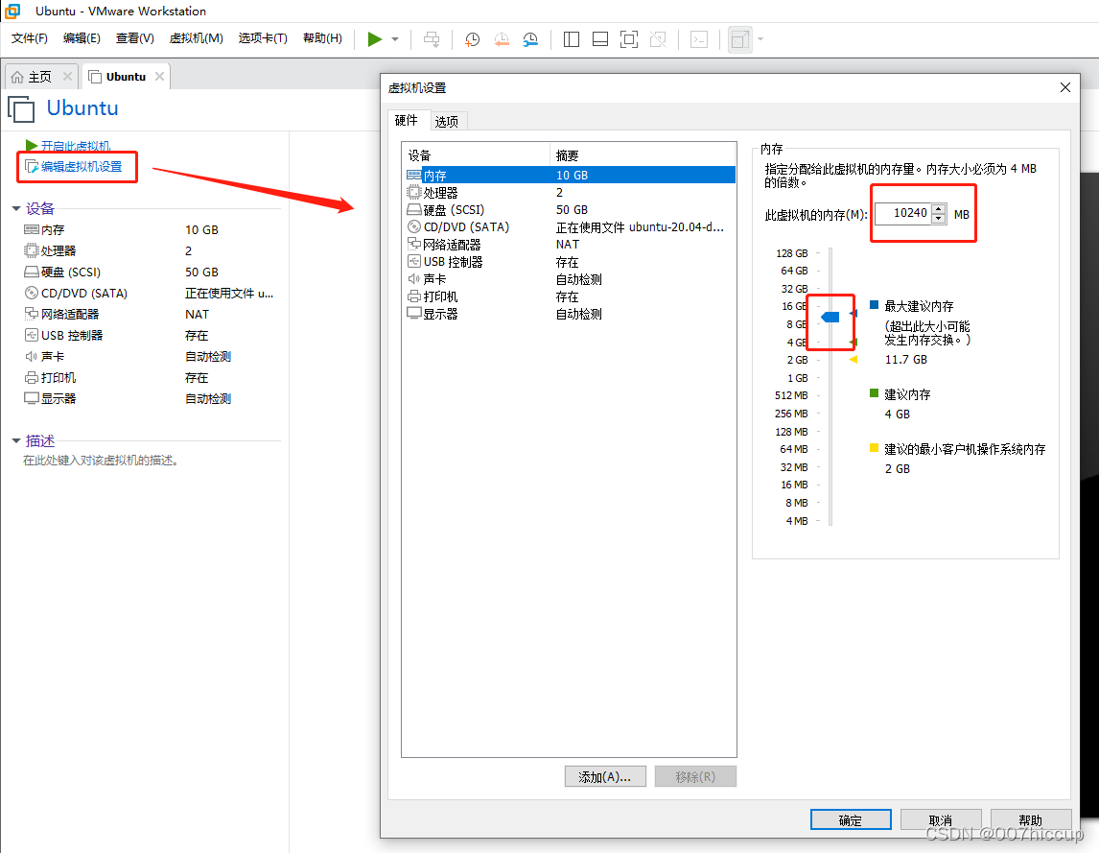The width and height of the screenshot is (1099, 853).
Task: Close the Ubuntu tab
Action: [160, 76]
